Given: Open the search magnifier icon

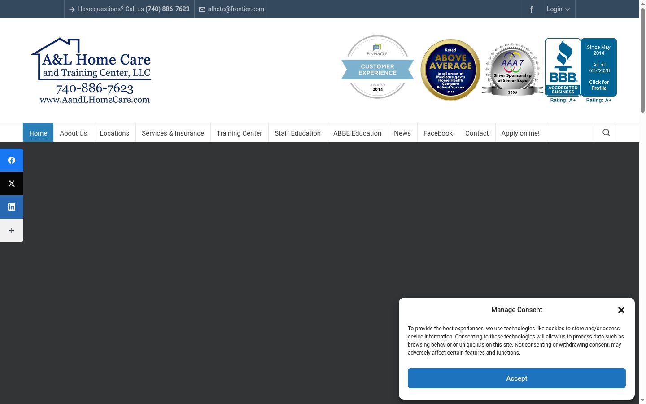Looking at the screenshot, I should tap(606, 132).
